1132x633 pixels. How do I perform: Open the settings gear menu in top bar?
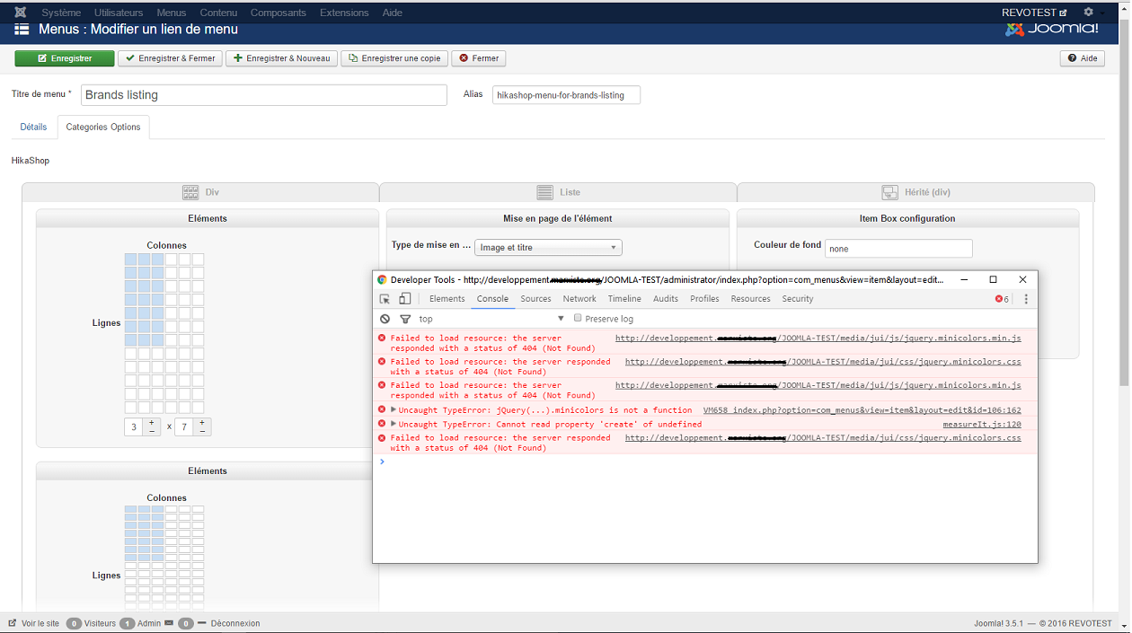1088,13
